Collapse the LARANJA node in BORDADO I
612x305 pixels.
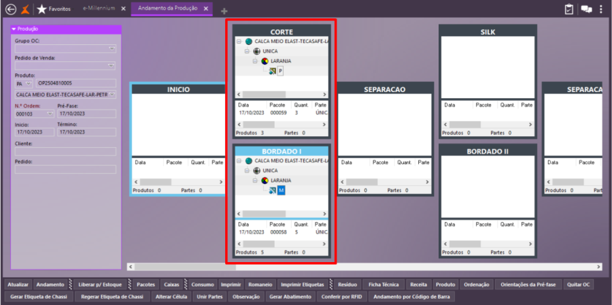click(x=254, y=180)
